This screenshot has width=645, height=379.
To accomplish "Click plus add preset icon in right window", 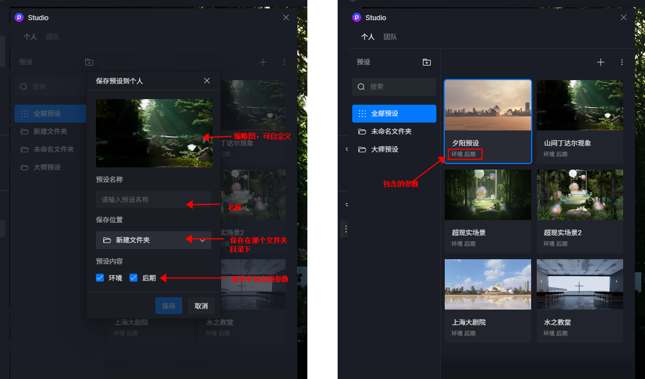I will 601,62.
